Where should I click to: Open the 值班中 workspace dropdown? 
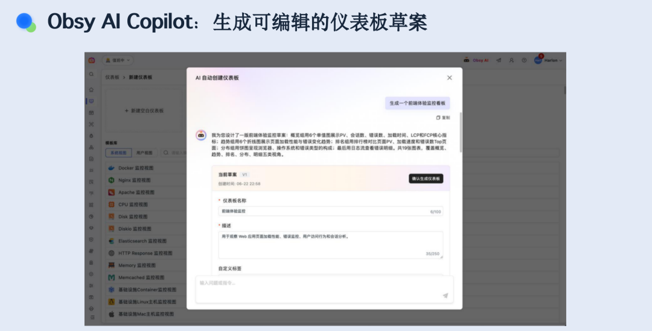(x=118, y=60)
